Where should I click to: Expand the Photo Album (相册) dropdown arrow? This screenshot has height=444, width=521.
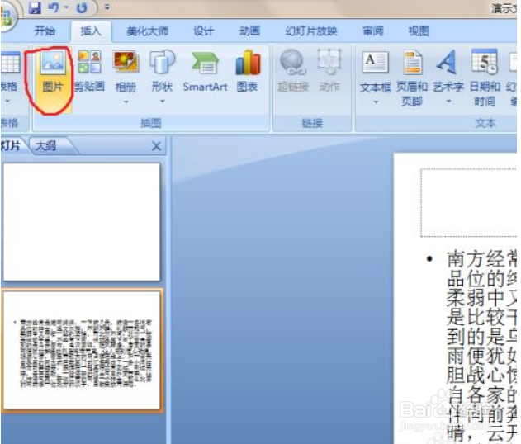click(x=126, y=102)
